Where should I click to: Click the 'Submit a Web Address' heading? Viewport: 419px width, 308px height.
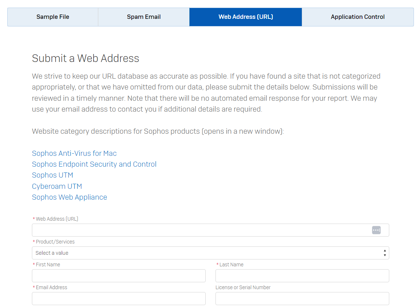(86, 58)
